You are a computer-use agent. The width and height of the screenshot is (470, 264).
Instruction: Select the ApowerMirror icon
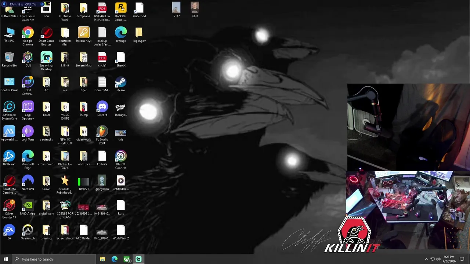(x=9, y=133)
